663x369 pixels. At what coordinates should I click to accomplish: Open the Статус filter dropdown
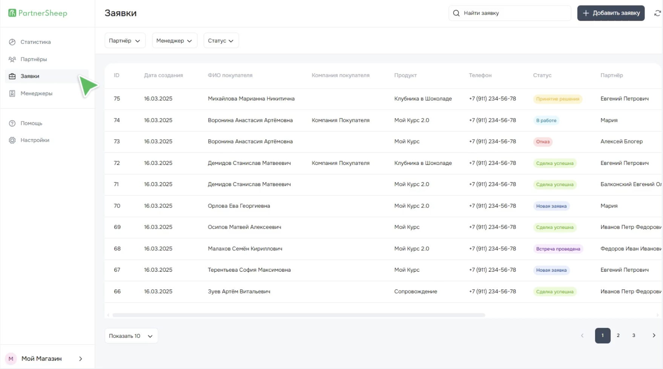point(221,41)
